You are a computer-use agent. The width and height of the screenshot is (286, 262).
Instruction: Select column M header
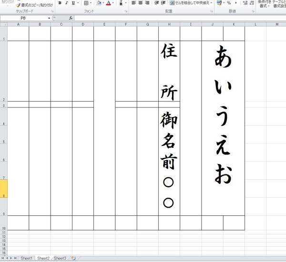277,24
